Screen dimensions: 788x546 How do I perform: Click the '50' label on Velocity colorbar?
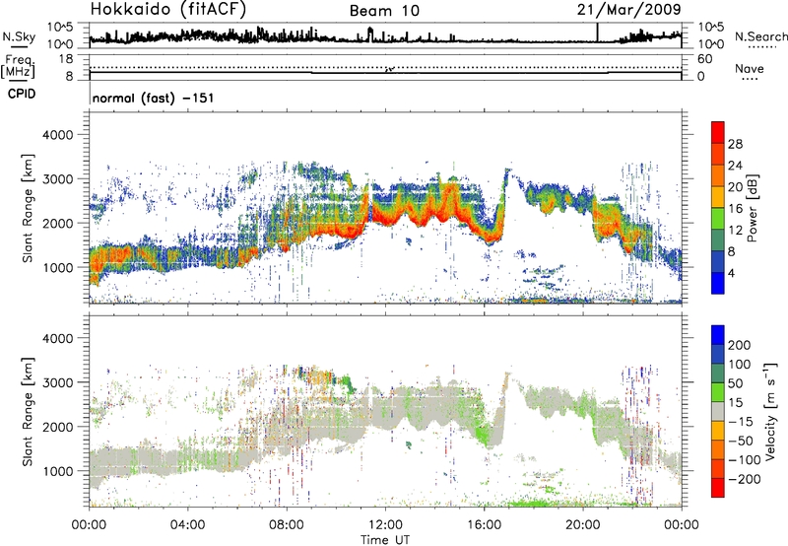(736, 383)
